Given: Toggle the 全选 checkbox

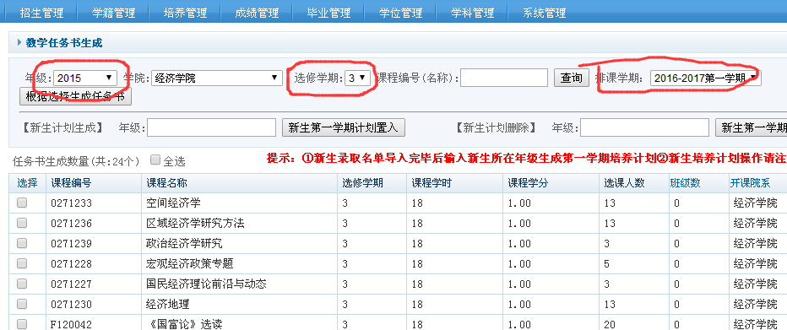Looking at the screenshot, I should [x=155, y=160].
